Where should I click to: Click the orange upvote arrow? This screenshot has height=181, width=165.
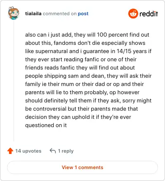[x=10, y=151]
